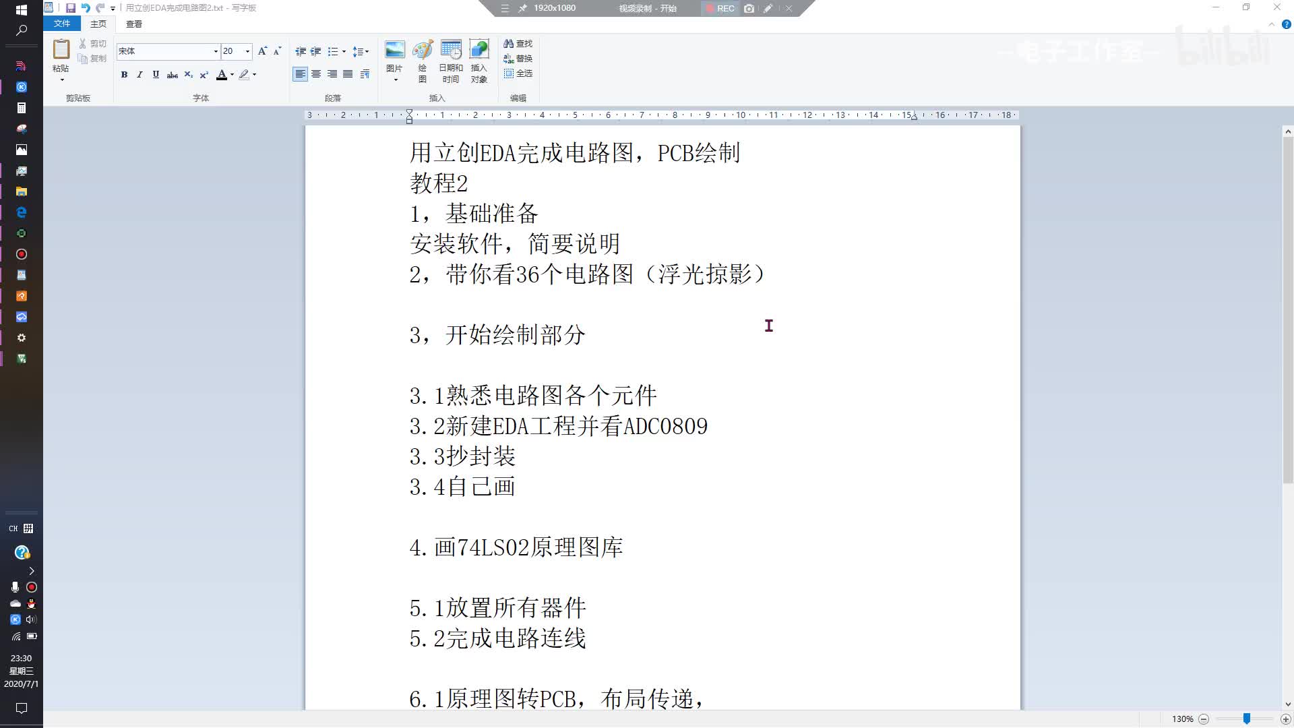
Task: Toggle underline formatting
Action: [x=156, y=75]
